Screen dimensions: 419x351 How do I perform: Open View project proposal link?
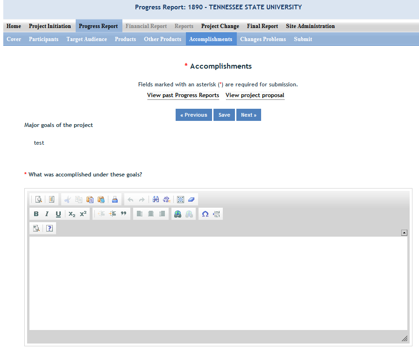[255, 95]
